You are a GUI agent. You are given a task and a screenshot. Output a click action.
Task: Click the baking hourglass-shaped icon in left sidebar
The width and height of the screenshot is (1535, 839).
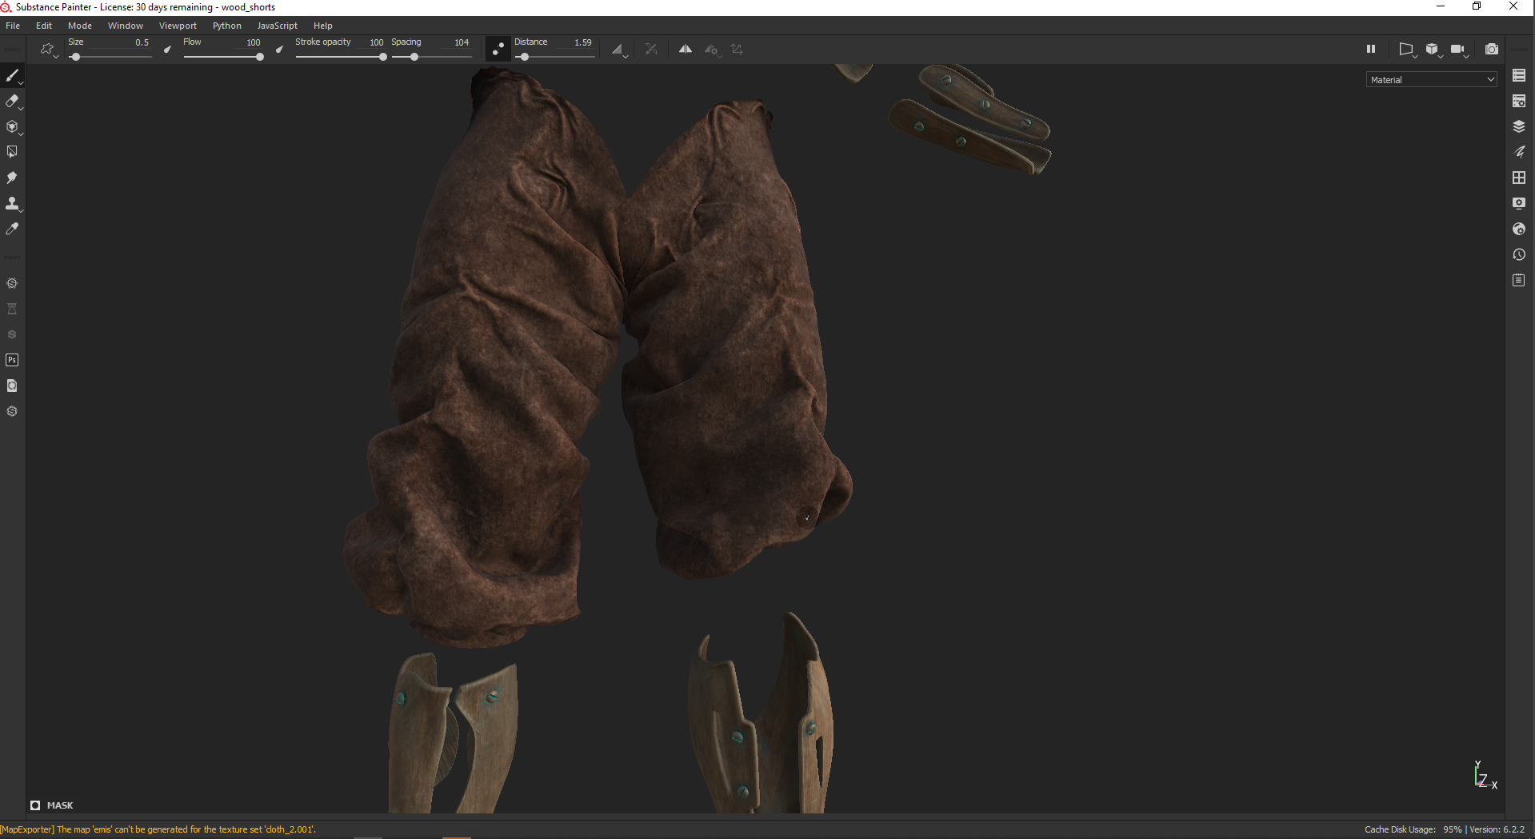coord(12,309)
